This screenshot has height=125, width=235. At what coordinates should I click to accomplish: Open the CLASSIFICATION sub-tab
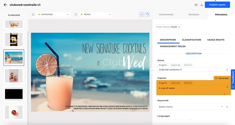(191, 40)
